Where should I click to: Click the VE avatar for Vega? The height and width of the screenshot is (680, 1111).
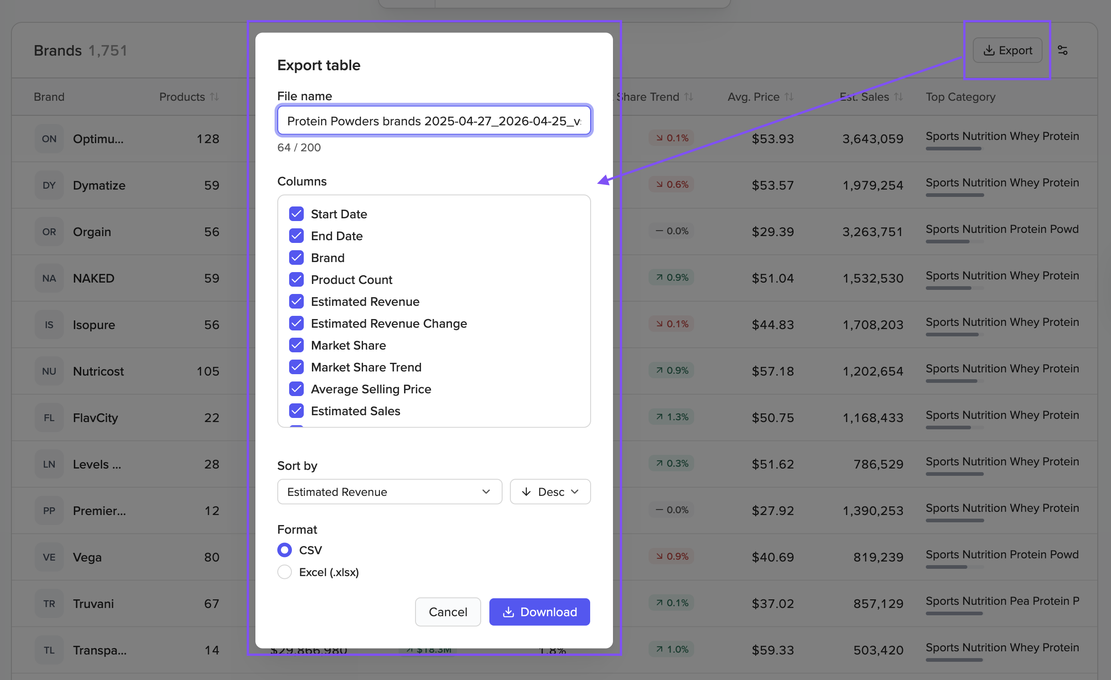(x=49, y=557)
